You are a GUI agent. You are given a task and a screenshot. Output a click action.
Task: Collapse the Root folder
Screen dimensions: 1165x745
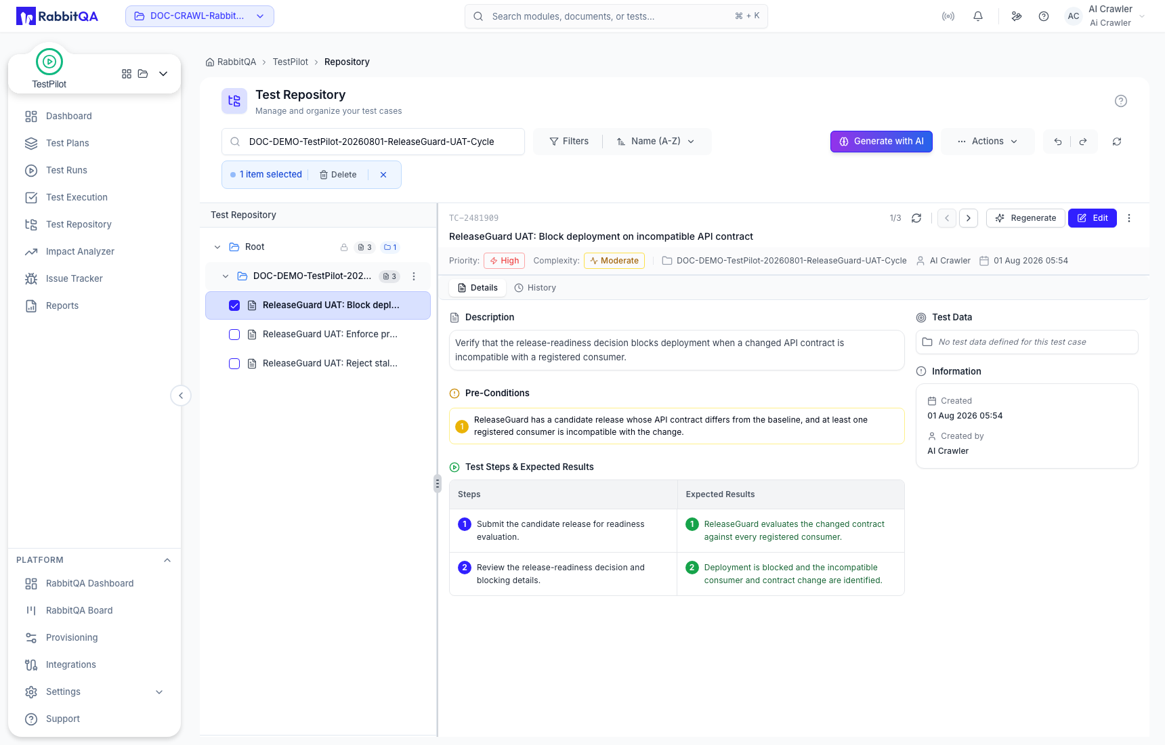click(217, 247)
